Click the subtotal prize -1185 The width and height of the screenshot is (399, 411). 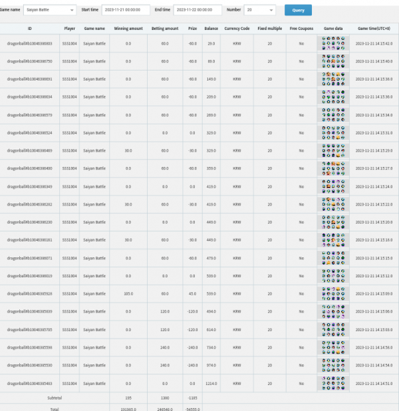192,398
